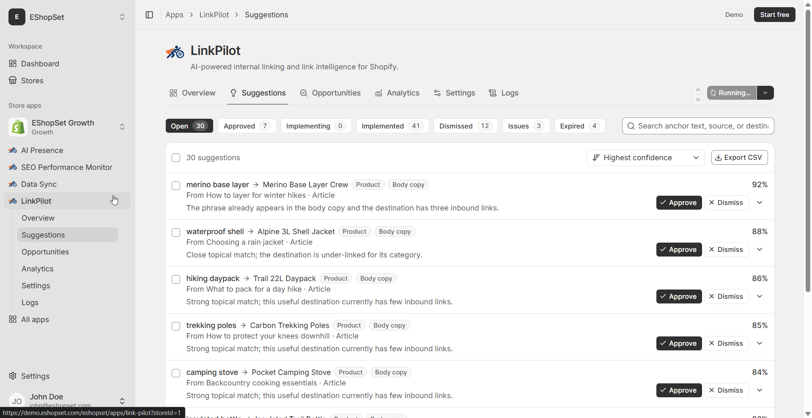Check the hiking daypack suggestion
The height and width of the screenshot is (418, 812).
click(176, 279)
